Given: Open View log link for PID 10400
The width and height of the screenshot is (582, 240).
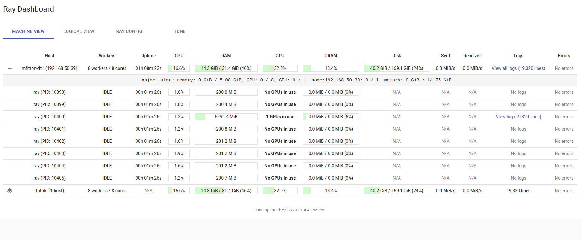Looking at the screenshot, I should [x=518, y=117].
